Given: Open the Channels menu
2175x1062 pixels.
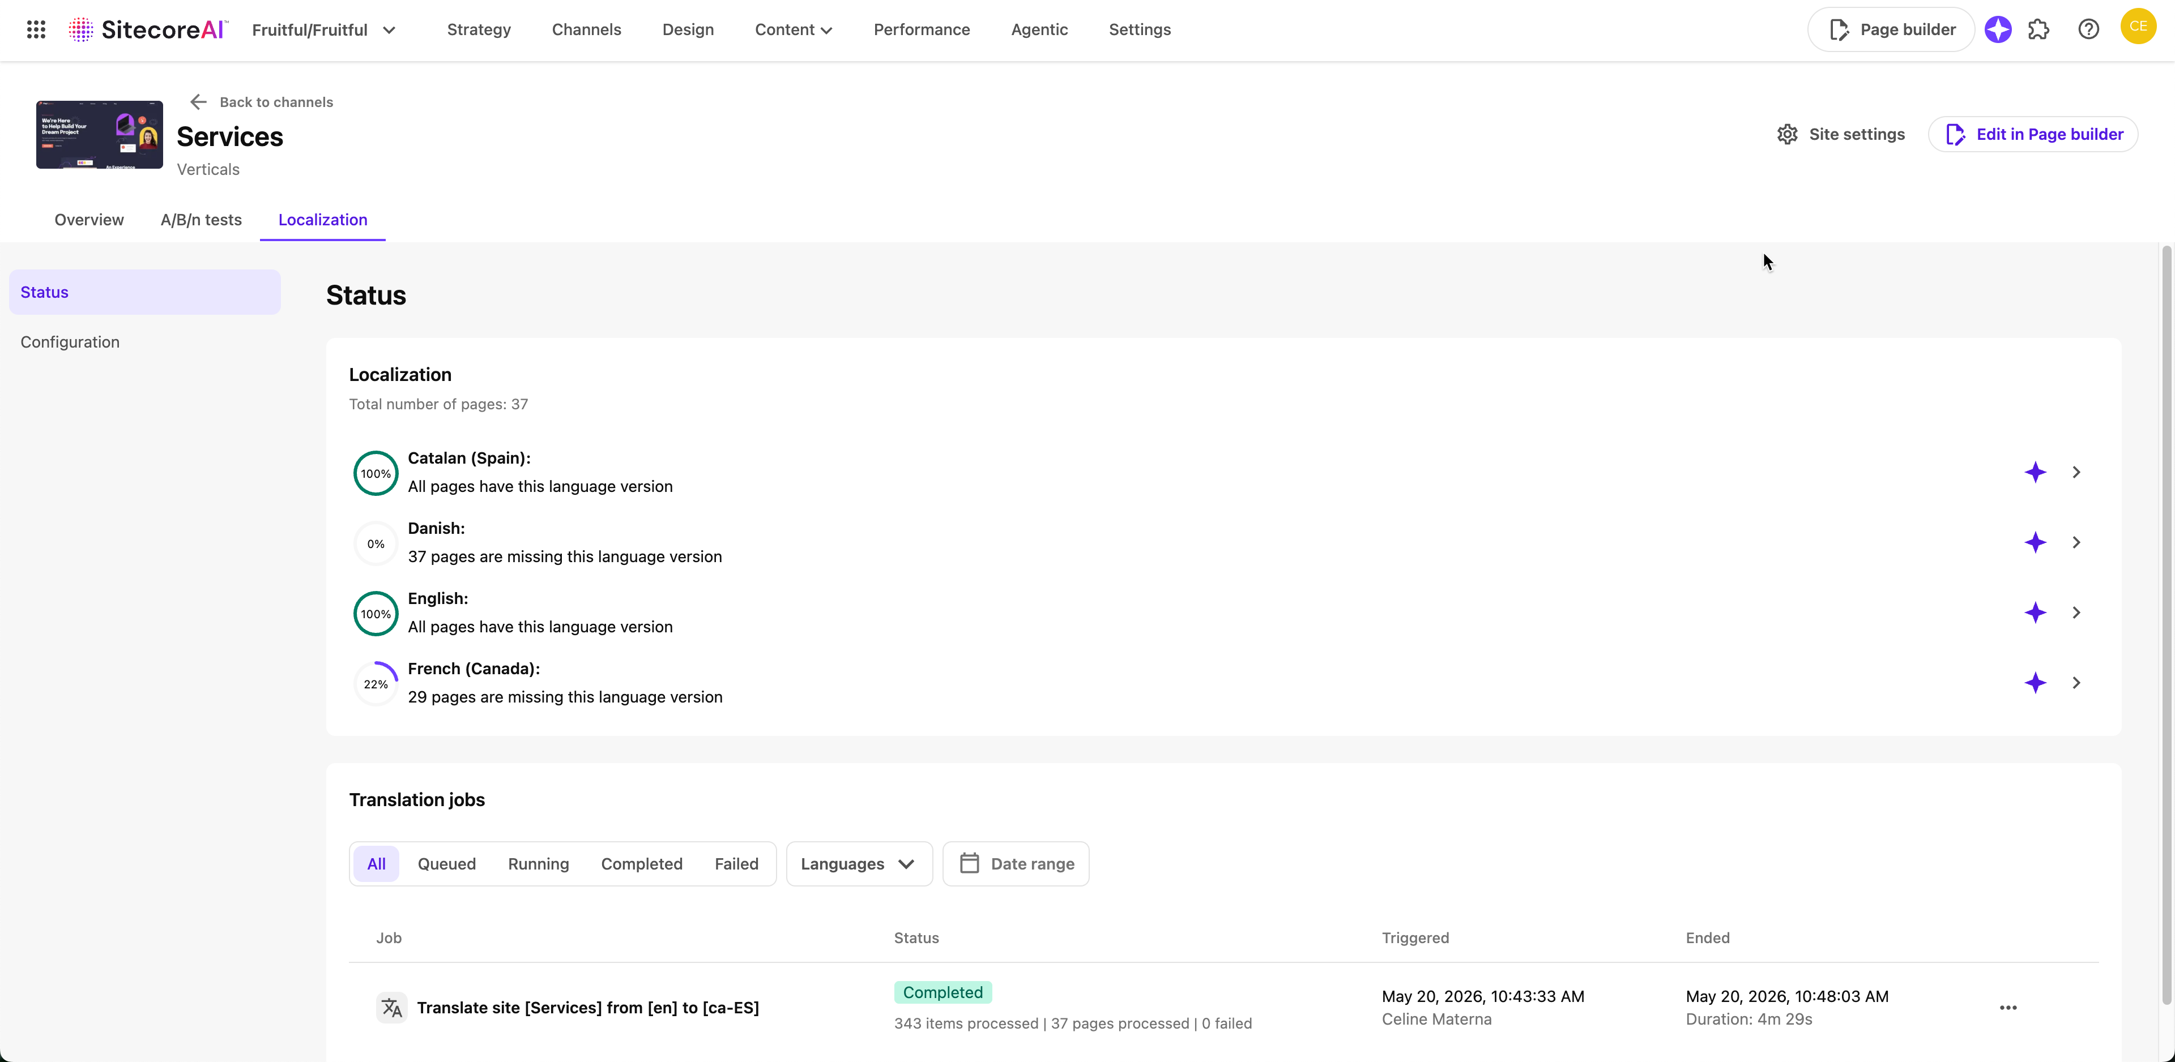Looking at the screenshot, I should pos(586,29).
